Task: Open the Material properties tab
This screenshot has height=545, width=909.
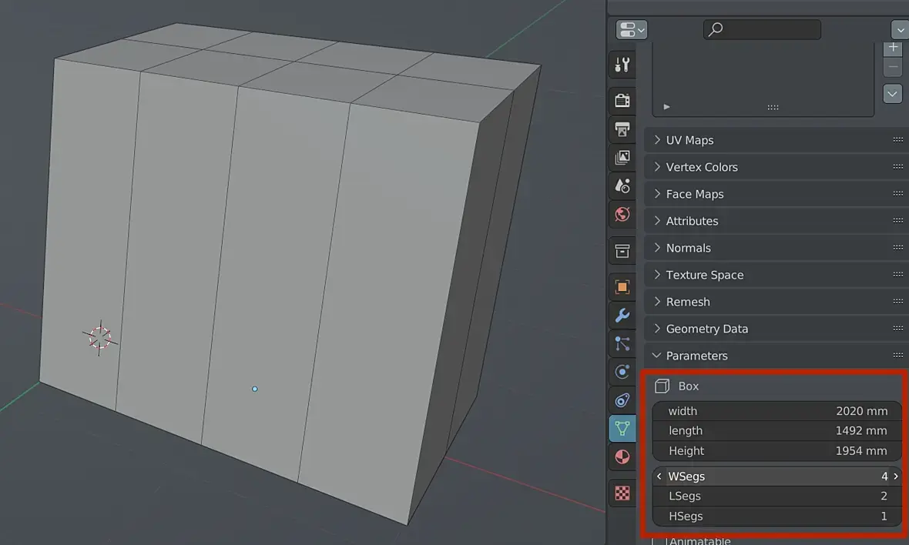Action: 622,457
